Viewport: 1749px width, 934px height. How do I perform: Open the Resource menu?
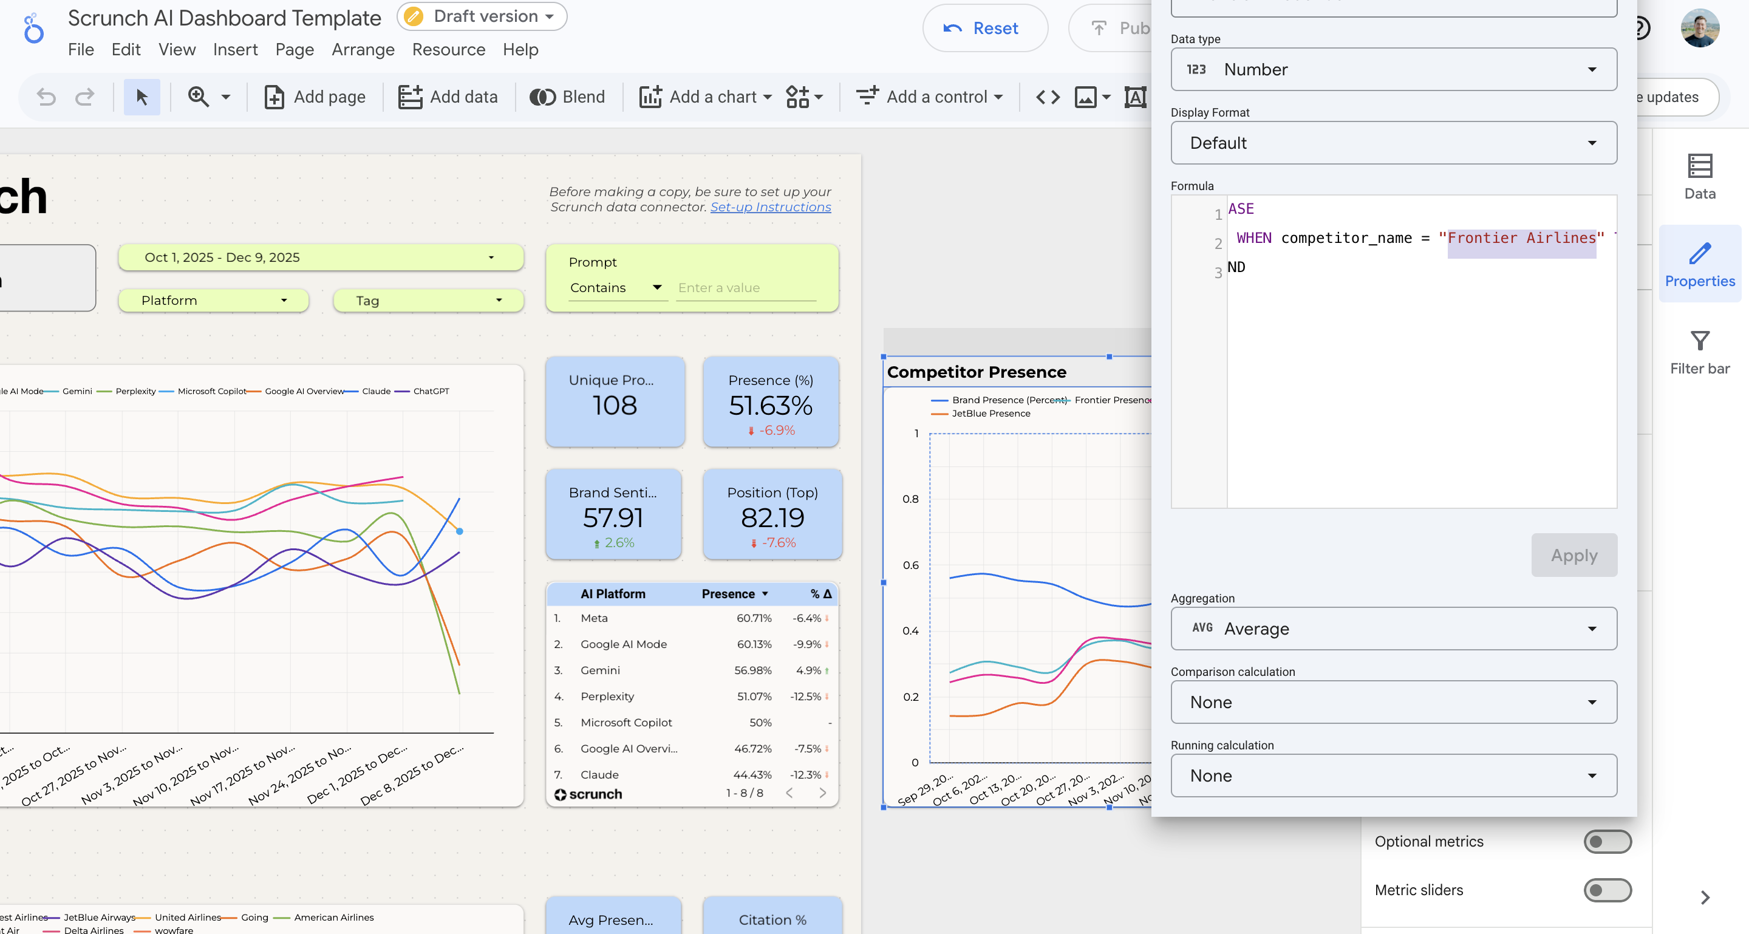click(448, 50)
